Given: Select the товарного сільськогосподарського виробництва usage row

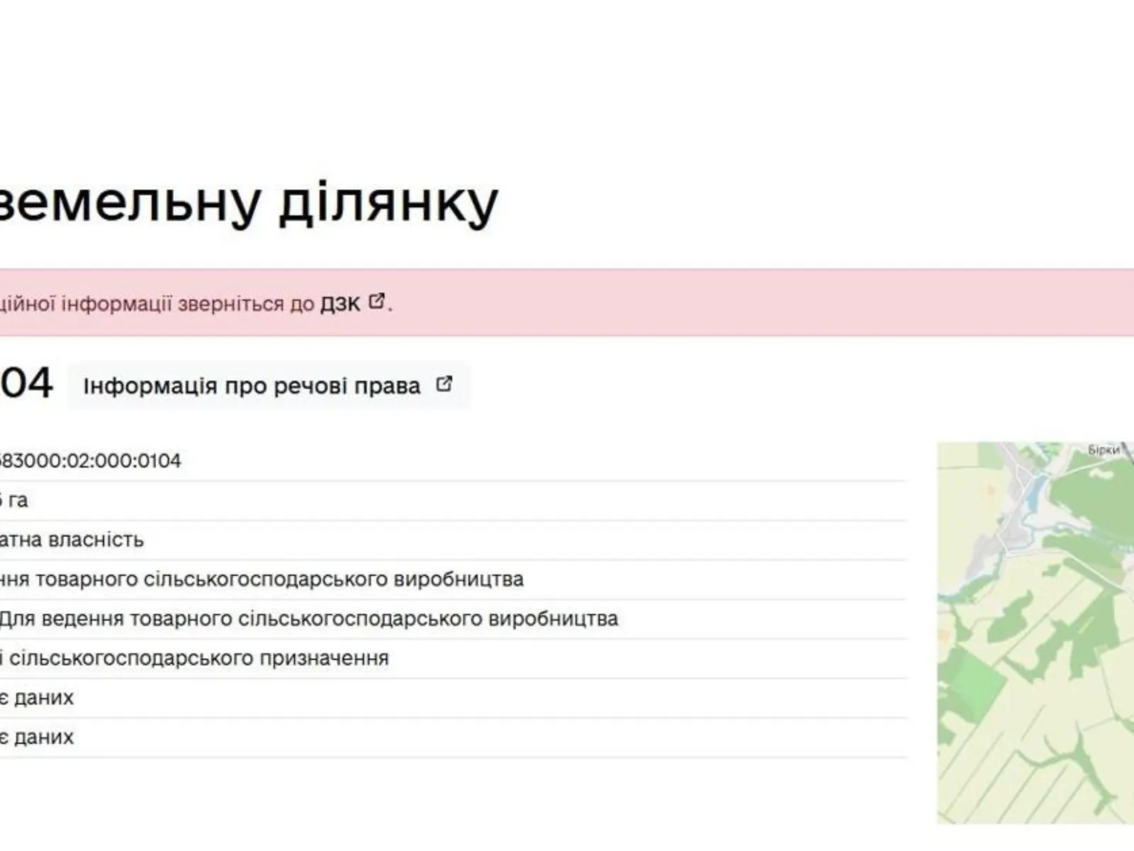Looking at the screenshot, I should click(x=262, y=578).
